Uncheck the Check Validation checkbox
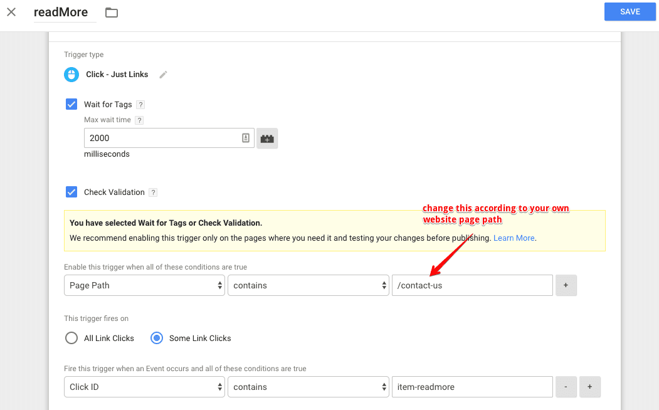The height and width of the screenshot is (410, 659). coord(71,192)
